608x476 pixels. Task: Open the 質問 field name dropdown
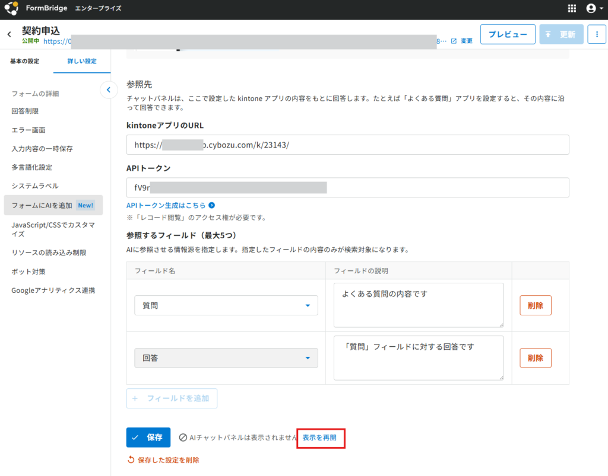[x=226, y=305]
